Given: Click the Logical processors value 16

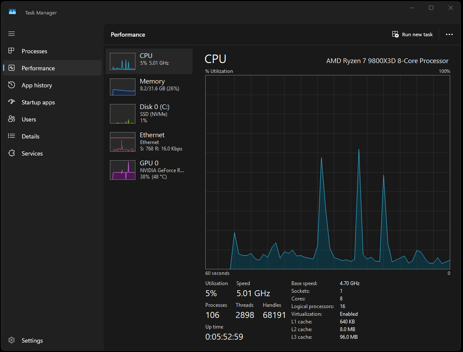Looking at the screenshot, I should coord(342,306).
